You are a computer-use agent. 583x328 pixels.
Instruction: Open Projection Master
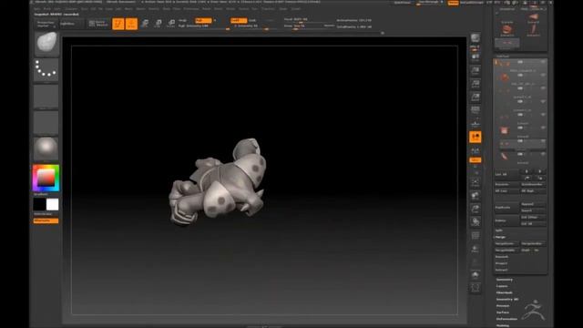click(46, 25)
